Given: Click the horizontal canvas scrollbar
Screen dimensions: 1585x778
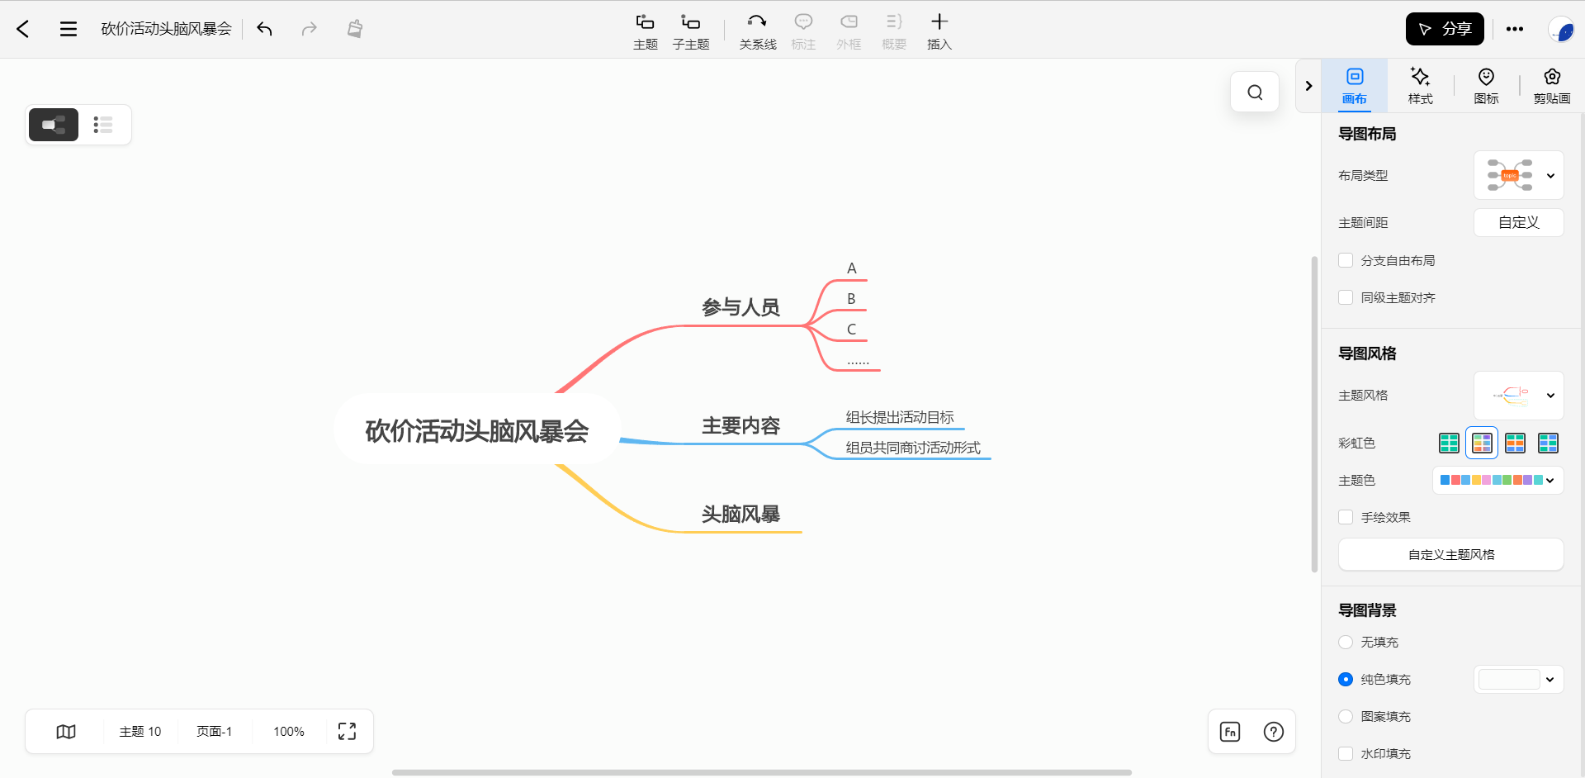Looking at the screenshot, I should 761,772.
